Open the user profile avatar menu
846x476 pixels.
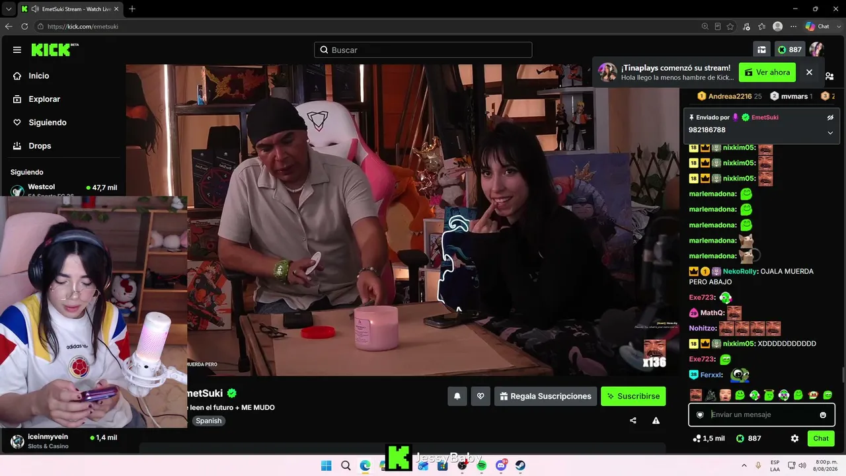coord(817,50)
